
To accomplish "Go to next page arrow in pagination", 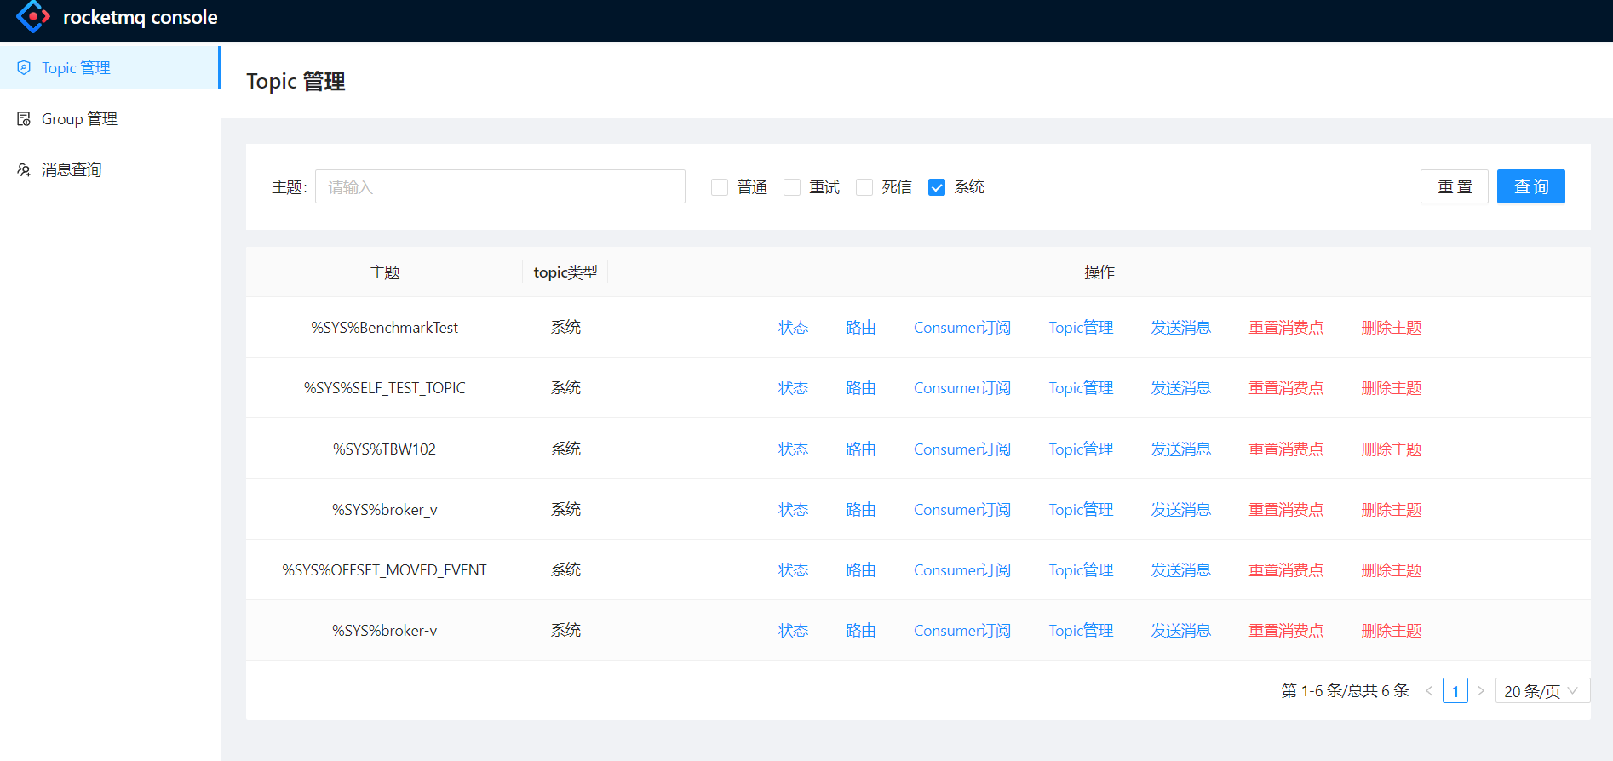I will pos(1480,691).
